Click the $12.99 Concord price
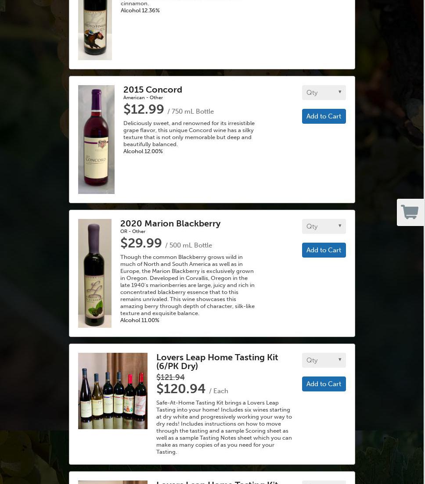 (144, 109)
